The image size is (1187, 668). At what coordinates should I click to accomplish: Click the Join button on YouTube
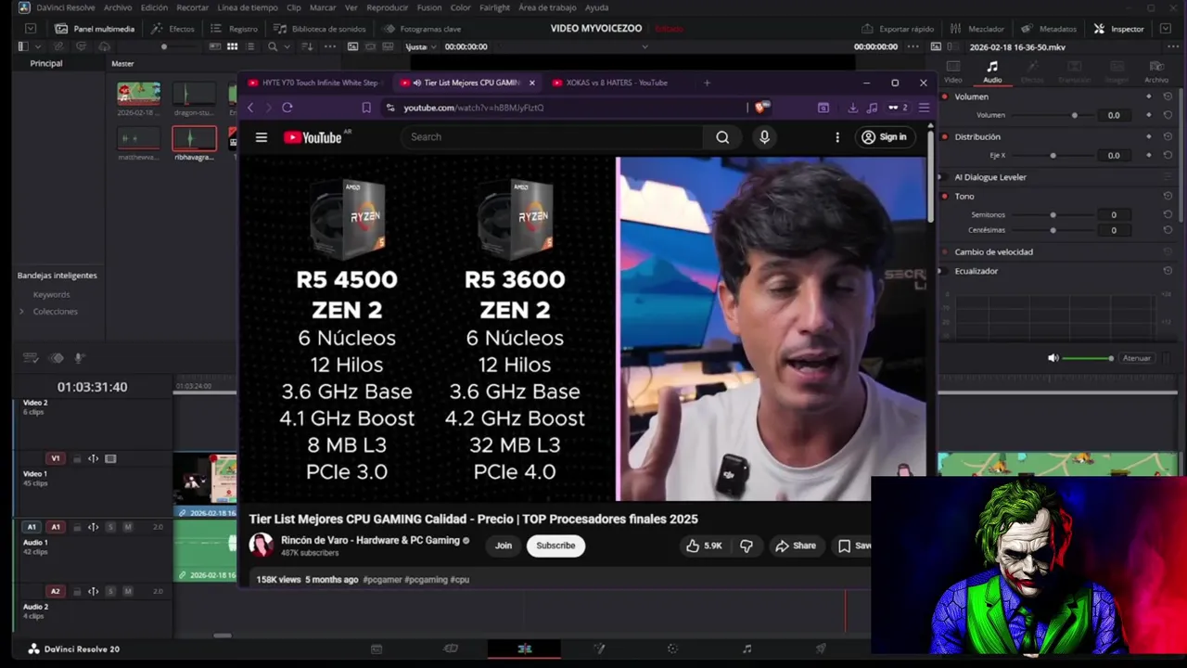[504, 546]
